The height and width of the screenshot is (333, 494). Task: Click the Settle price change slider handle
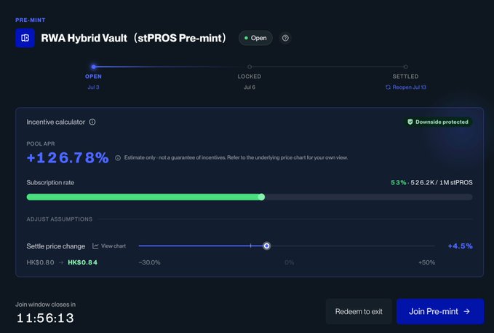(266, 246)
